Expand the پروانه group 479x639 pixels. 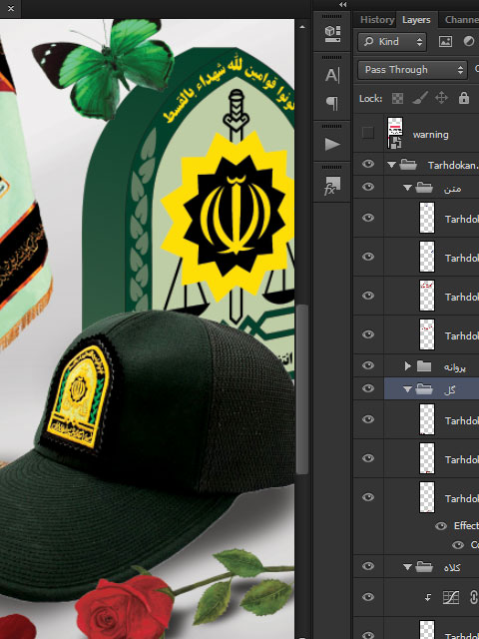408,366
